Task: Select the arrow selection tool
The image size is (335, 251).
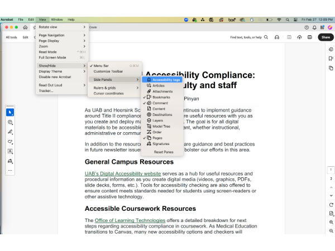Action: tap(10, 112)
